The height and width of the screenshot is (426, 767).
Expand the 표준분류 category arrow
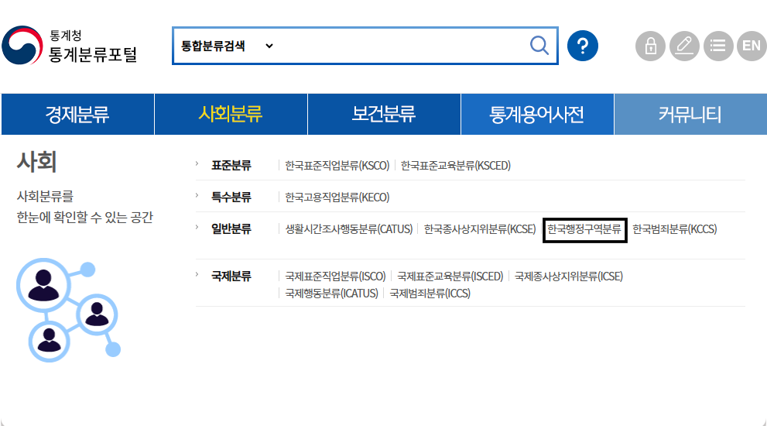198,165
